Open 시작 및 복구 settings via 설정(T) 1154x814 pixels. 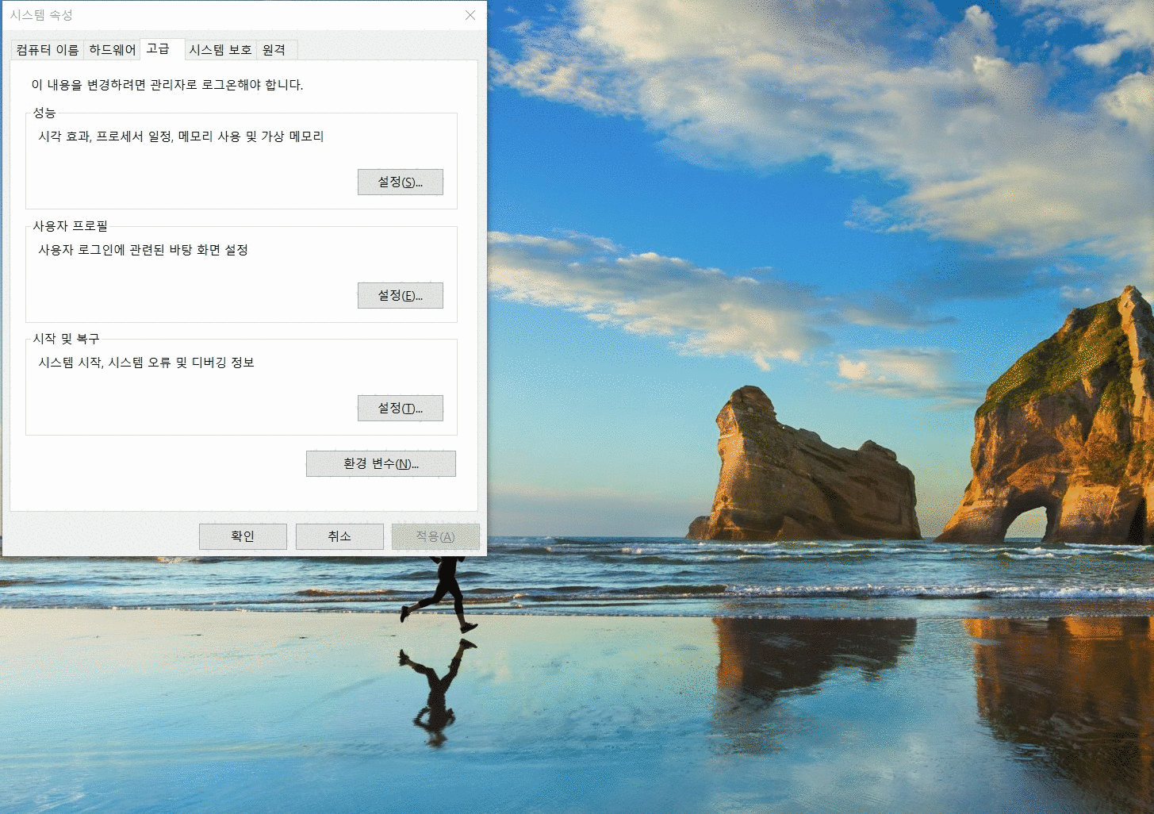[401, 408]
